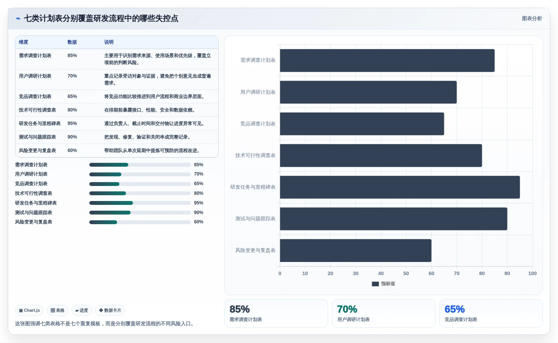Viewport: 558px width, 343px height.
Task: Select the 用户调研计划表 cell in the table
Action: 35,76
